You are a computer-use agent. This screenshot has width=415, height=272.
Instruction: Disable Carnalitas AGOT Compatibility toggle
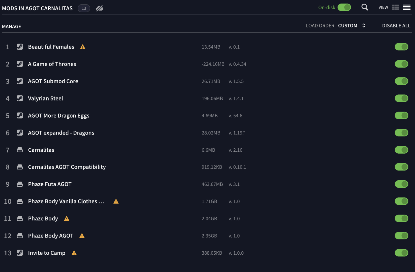tap(401, 167)
